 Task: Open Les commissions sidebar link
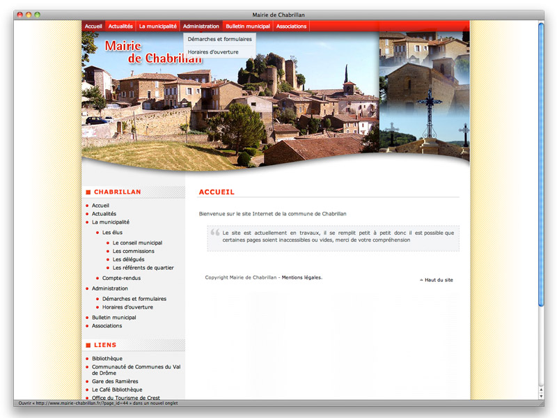tap(134, 251)
